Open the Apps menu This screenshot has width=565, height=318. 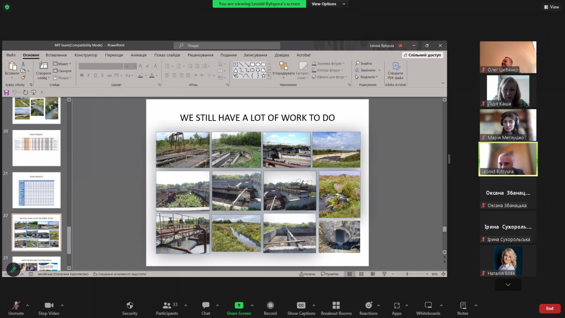pyautogui.click(x=397, y=305)
